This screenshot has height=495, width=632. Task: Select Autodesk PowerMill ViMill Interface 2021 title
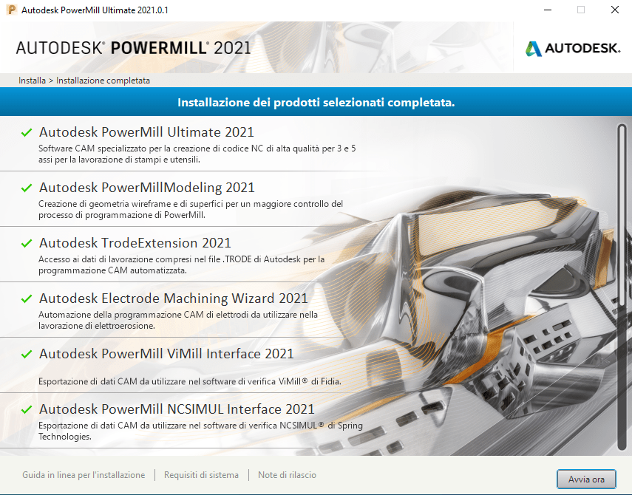click(166, 354)
